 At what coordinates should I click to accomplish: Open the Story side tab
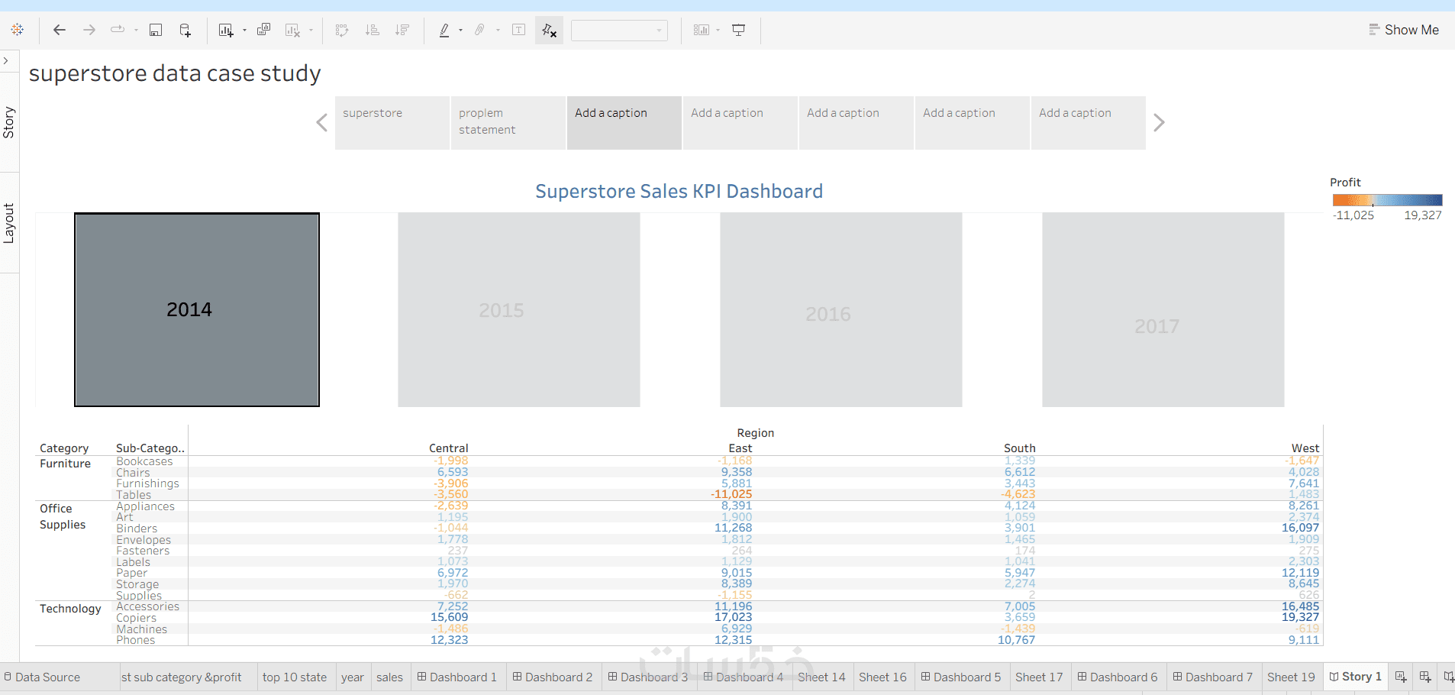(x=9, y=122)
